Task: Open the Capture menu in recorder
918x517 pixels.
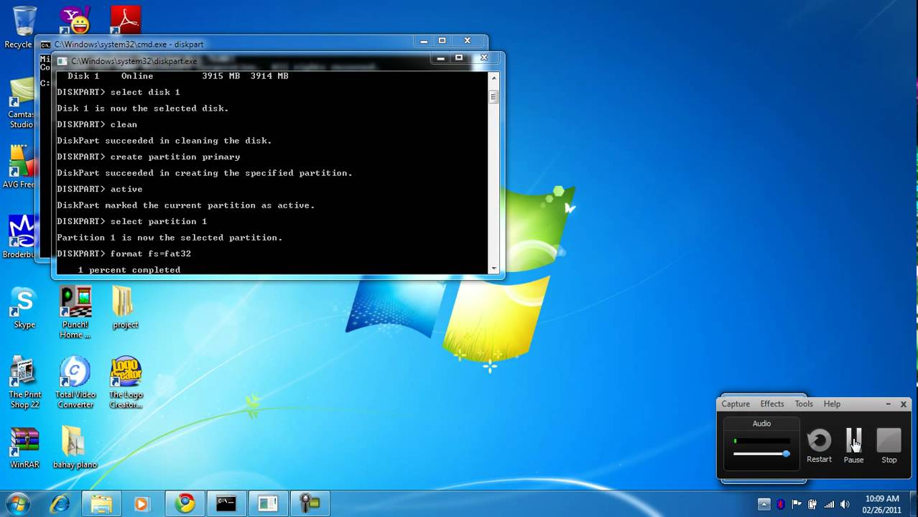Action: click(736, 404)
